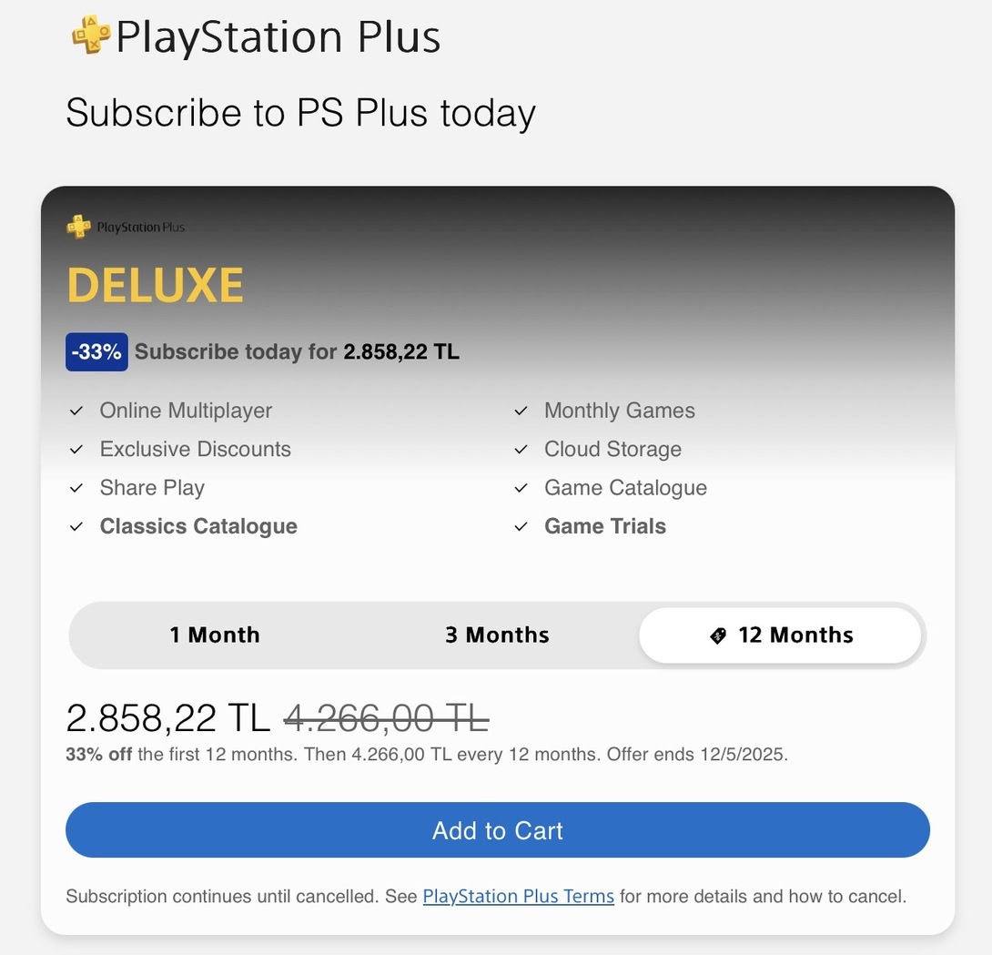The height and width of the screenshot is (955, 992).
Task: Select the 1 Month subscription duration
Action: coord(215,635)
